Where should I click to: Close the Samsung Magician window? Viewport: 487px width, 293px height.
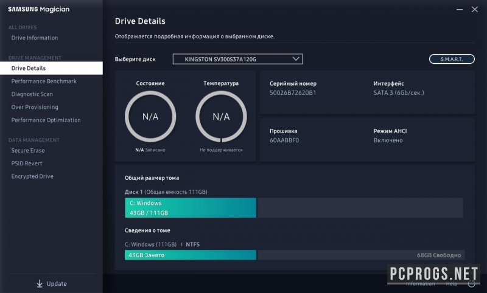tap(475, 9)
